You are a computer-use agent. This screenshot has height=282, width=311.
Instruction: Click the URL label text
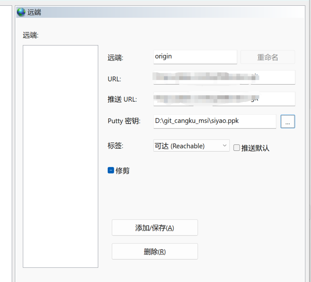point(114,79)
